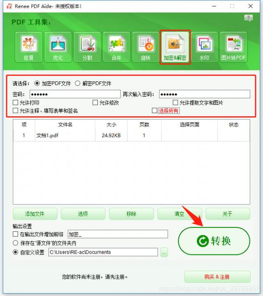
Task: Open the 水印 (Watermark) tool
Action: pos(205,47)
